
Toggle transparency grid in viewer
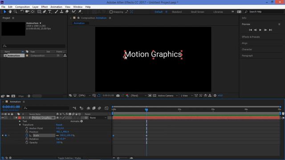click(x=155, y=96)
